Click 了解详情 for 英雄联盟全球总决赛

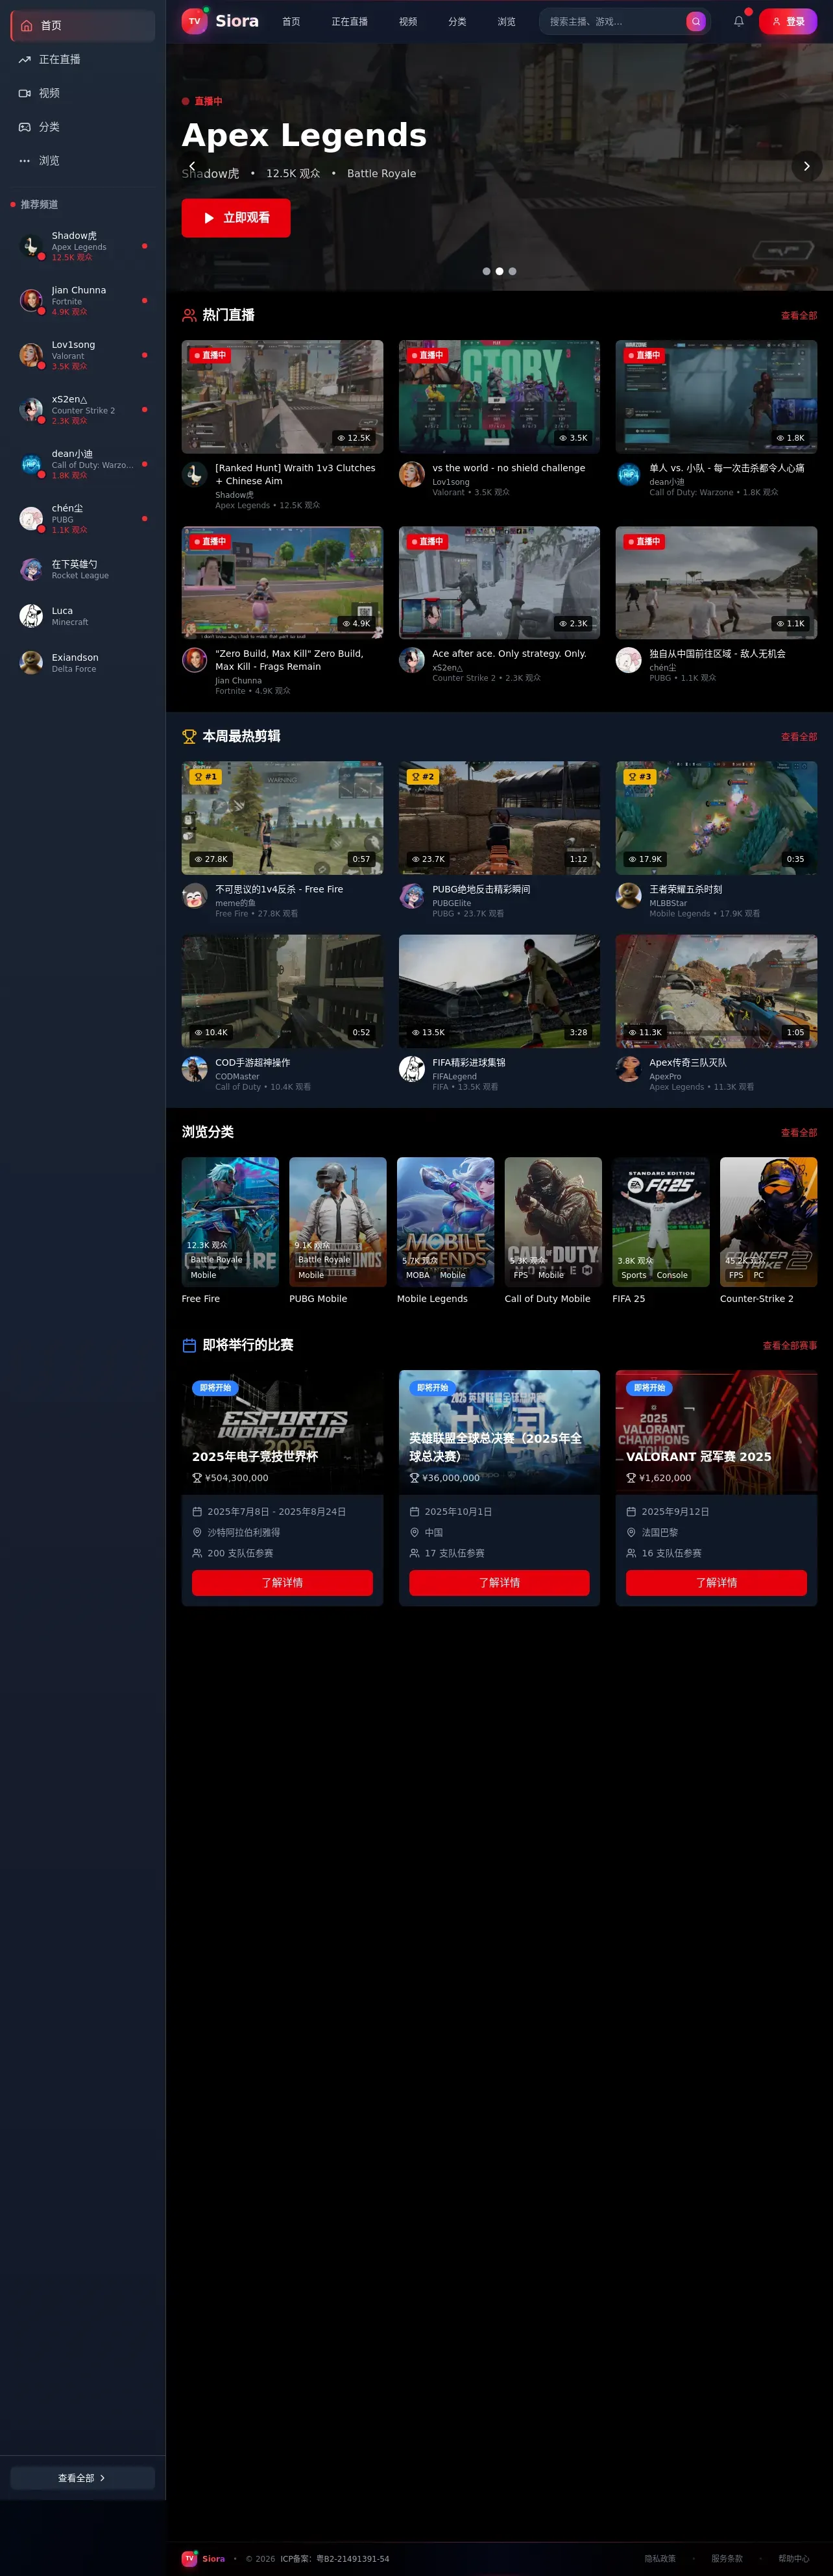point(500,1583)
